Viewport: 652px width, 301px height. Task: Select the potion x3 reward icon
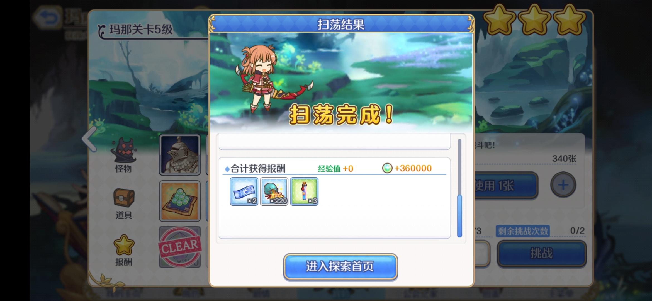tap(304, 191)
